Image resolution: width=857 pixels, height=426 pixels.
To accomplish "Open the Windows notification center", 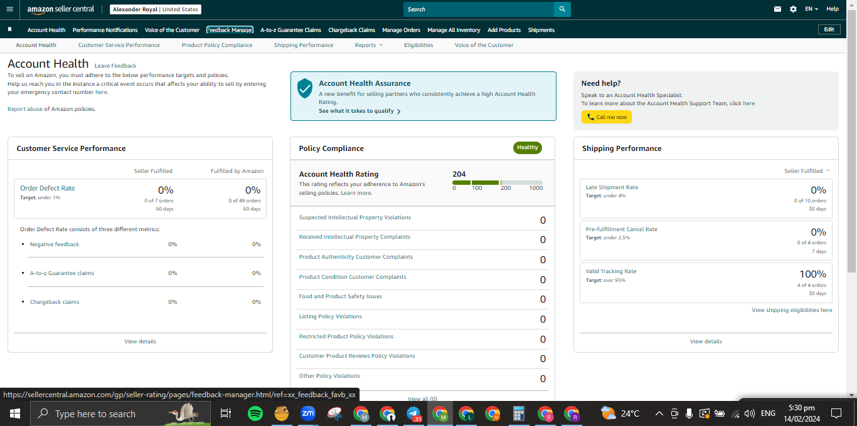I will 836,413.
